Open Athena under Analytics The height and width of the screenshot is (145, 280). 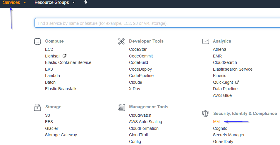[x=219, y=49]
